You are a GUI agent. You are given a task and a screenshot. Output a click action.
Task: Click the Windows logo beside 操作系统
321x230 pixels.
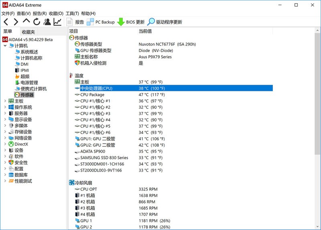point(11,107)
